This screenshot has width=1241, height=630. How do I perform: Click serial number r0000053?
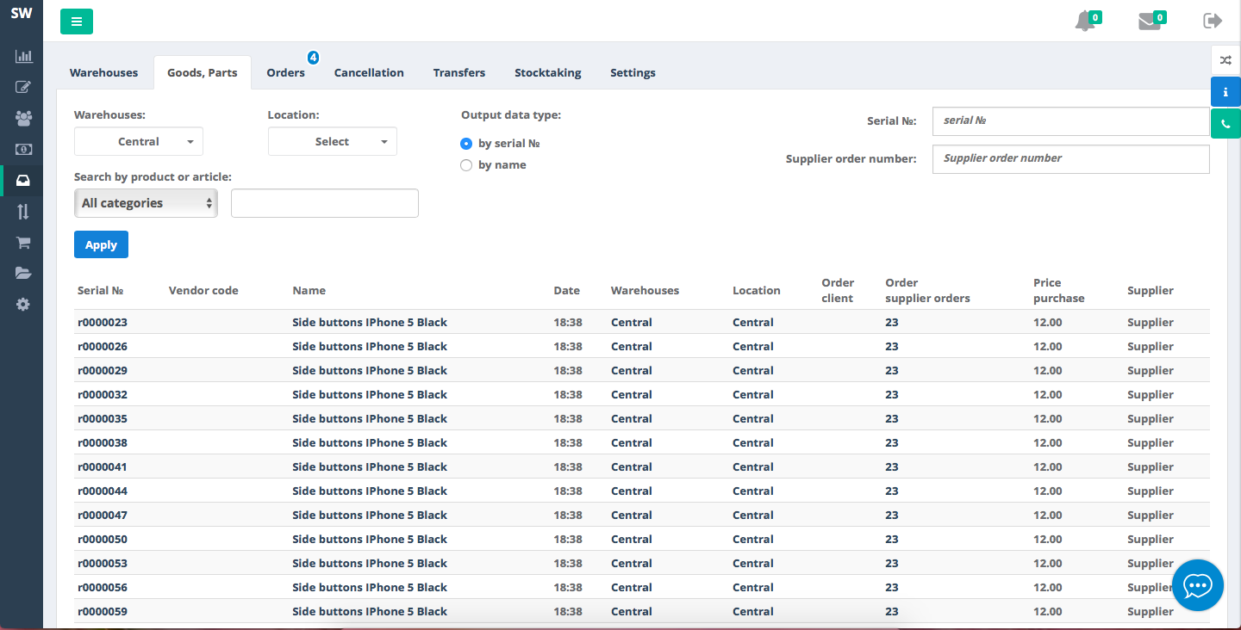(x=103, y=564)
